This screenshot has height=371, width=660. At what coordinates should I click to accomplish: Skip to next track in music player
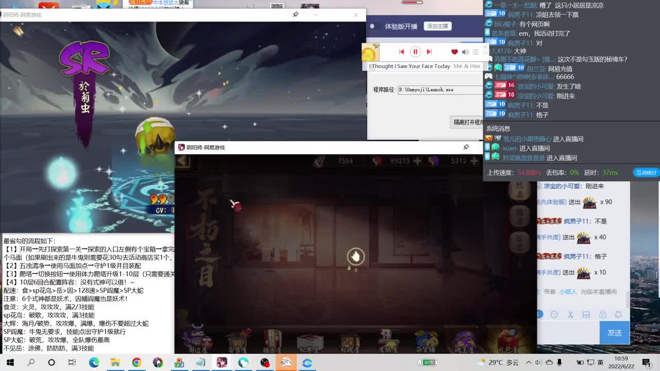428,52
